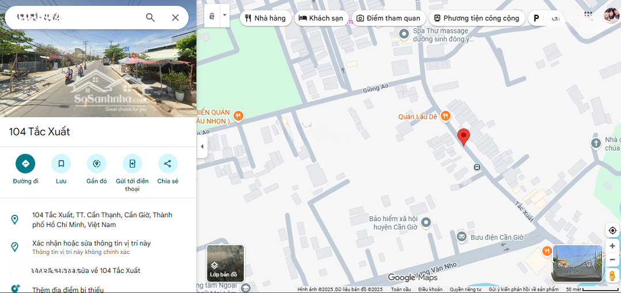This screenshot has height=293, width=621.
Task: Select the Street View pegman
Action: [x=612, y=275]
